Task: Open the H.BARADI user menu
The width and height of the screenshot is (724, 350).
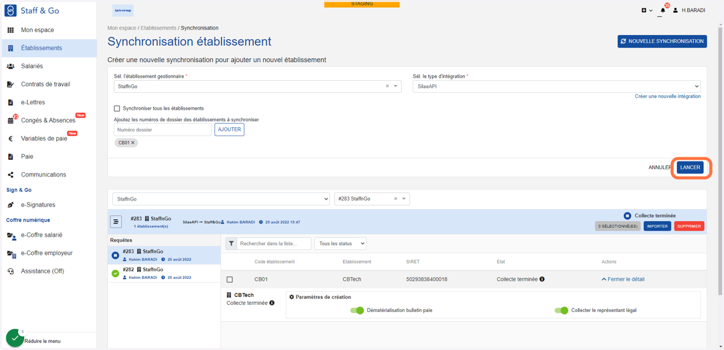Action: [689, 10]
